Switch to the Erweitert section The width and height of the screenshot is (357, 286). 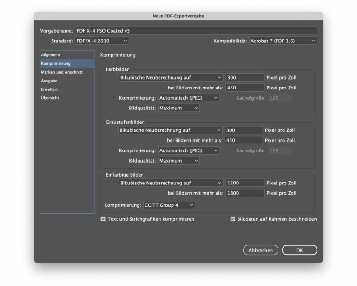point(67,89)
